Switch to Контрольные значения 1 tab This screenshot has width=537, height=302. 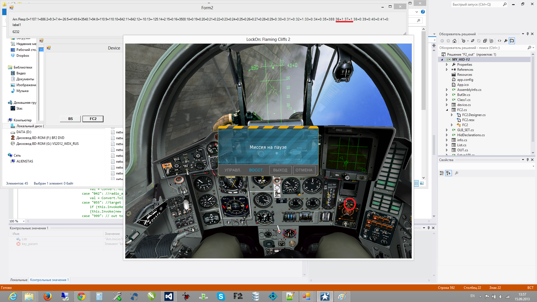[x=49, y=280]
